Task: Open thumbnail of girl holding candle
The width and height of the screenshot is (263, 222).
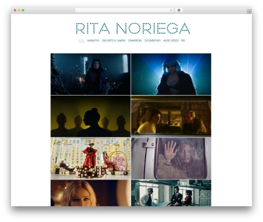Action: pos(90,74)
